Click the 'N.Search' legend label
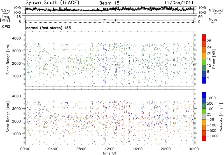Screen dimensions: 224x155 (x=216, y=10)
